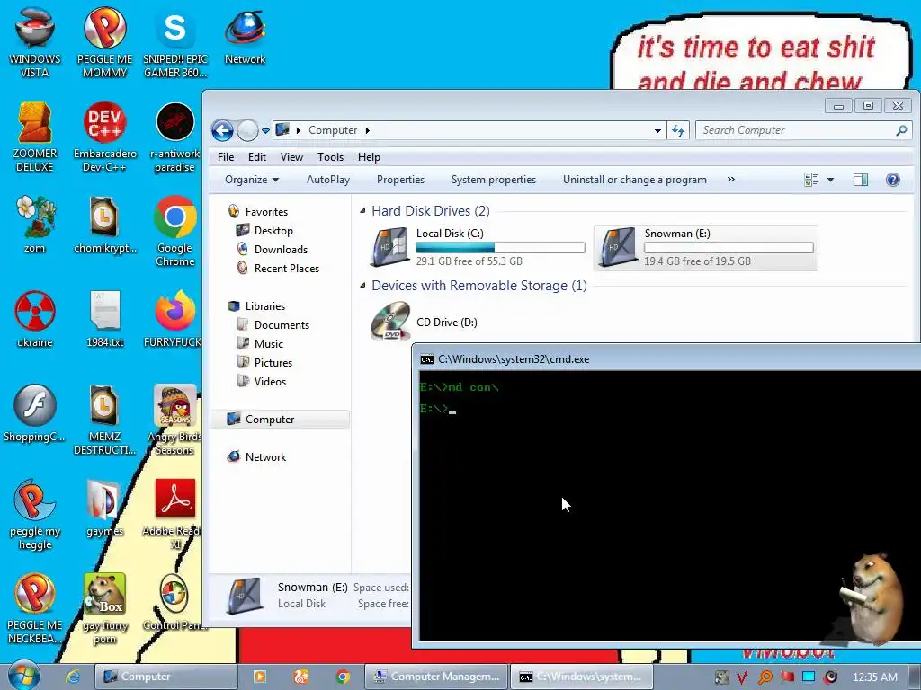The width and height of the screenshot is (921, 690).
Task: Open the Network desktop icon
Action: click(x=245, y=36)
